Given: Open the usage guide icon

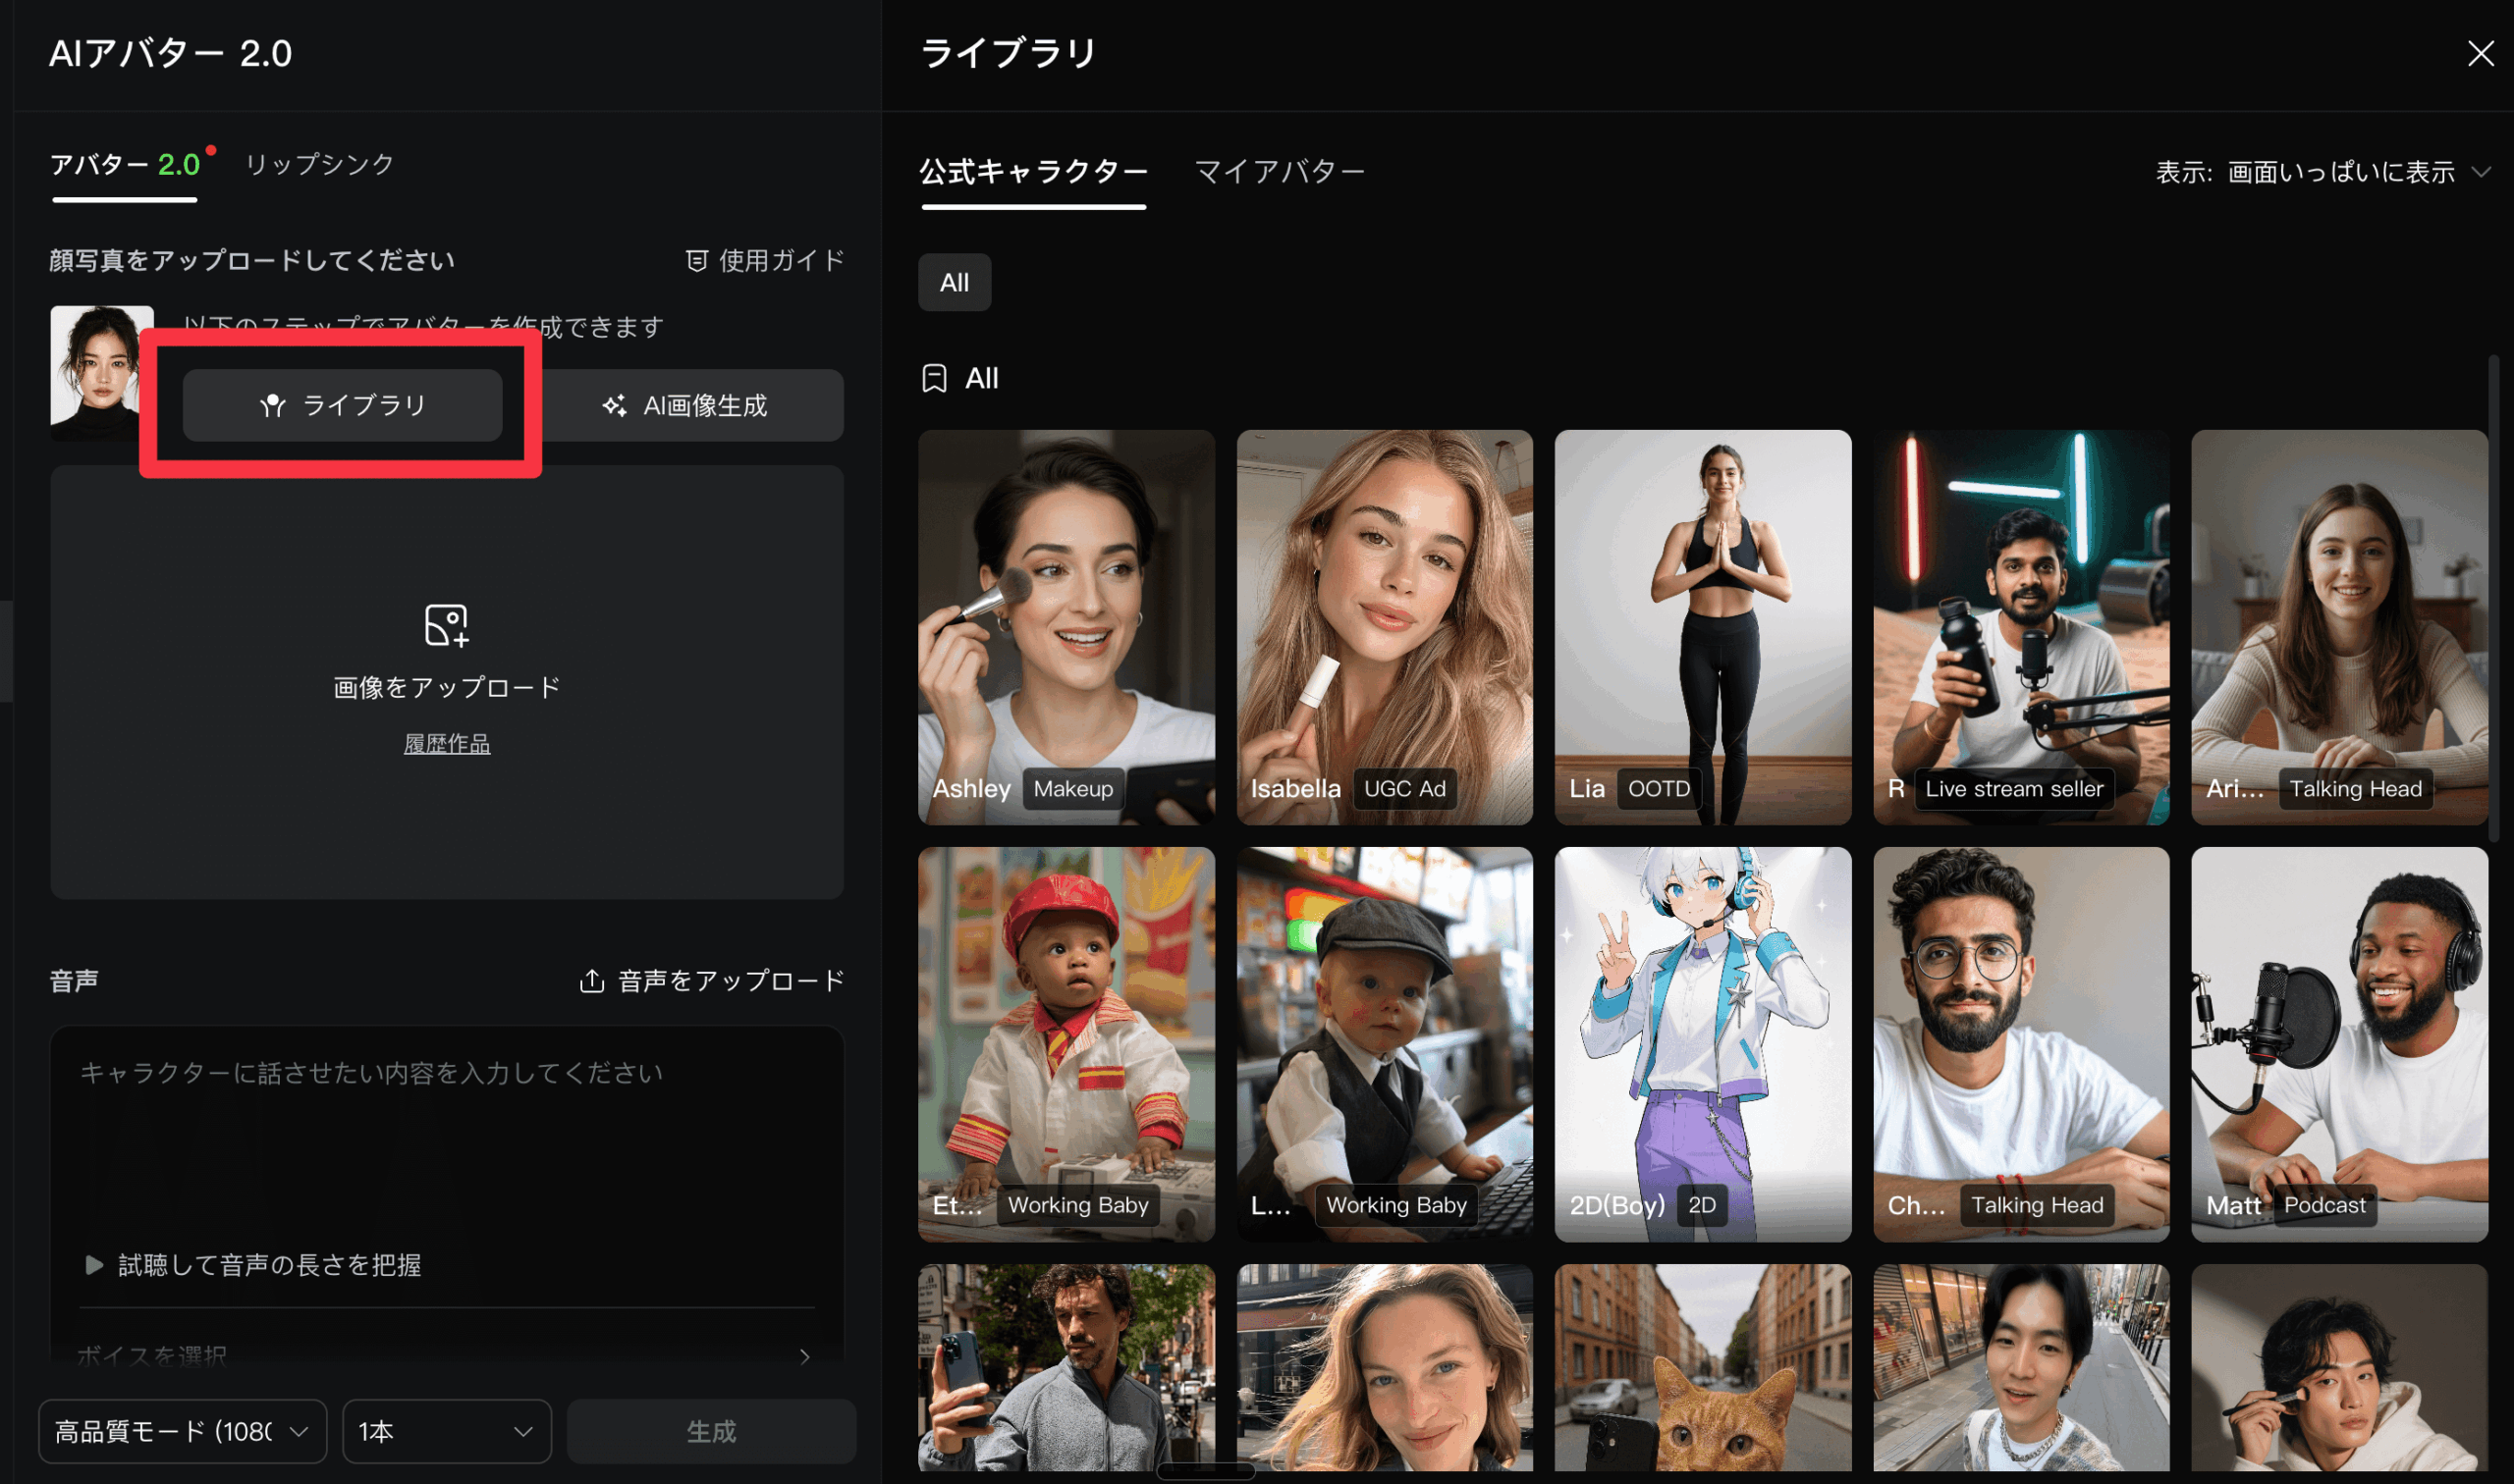Looking at the screenshot, I should (x=696, y=261).
